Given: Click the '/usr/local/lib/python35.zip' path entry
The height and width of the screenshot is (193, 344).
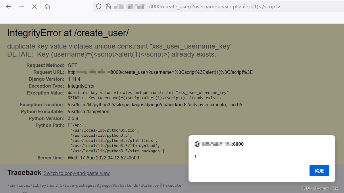Looking at the screenshot, I should [x=104, y=130].
